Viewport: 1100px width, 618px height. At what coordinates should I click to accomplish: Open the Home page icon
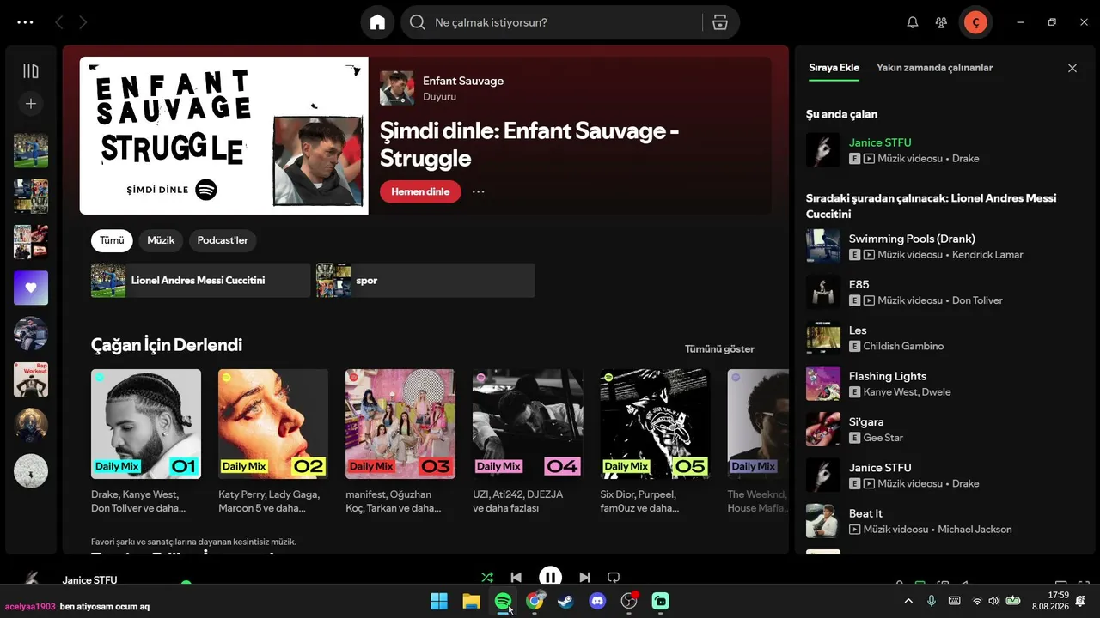click(377, 22)
